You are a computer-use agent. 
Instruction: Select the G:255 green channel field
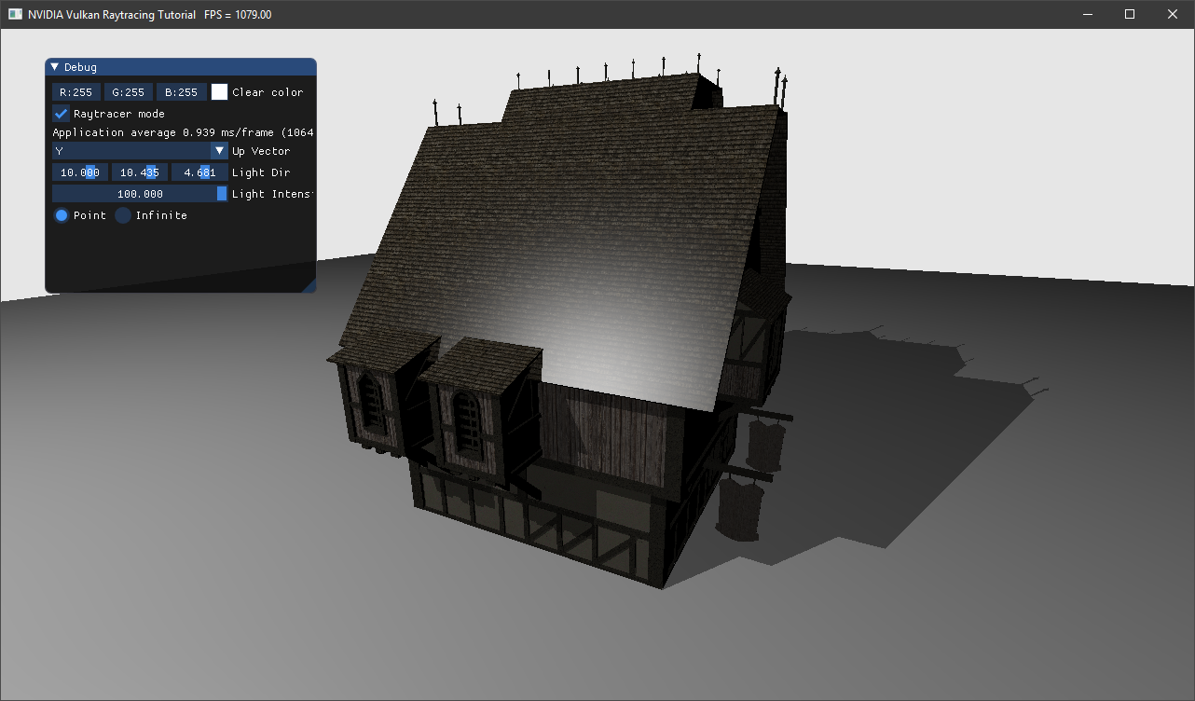pos(128,92)
